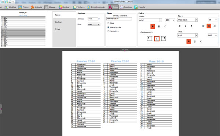Click the shopping cart quick access icon
The height and width of the screenshot is (136, 220).
[3, 2]
